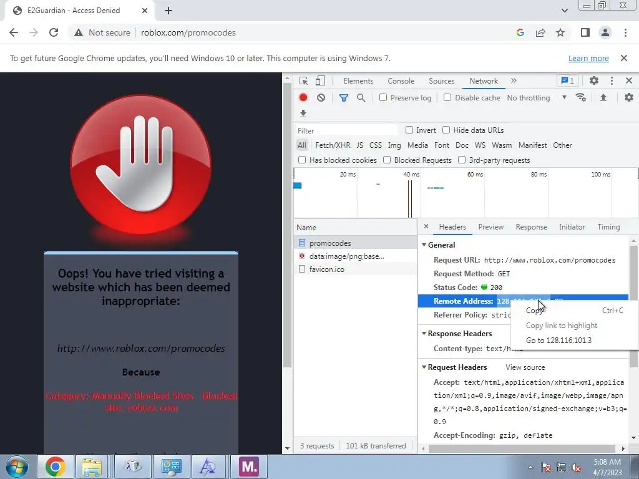Viewport: 639px width, 479px height.
Task: Filter requests by JS type
Action: pos(359,145)
